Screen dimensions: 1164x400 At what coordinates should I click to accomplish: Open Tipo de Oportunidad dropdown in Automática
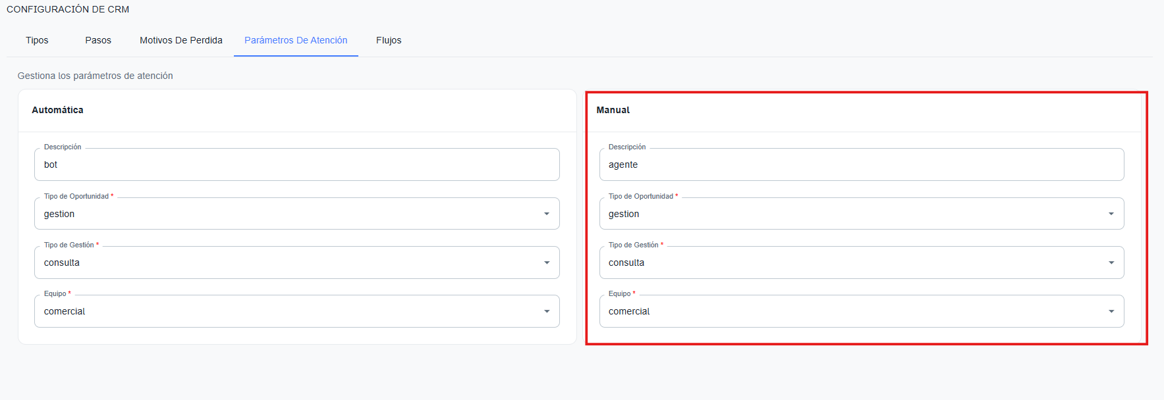click(297, 214)
